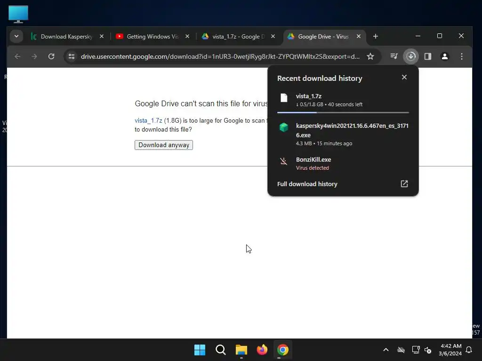482x361 pixels.
Task: Open Chrome three-dot menu
Action: (462, 56)
